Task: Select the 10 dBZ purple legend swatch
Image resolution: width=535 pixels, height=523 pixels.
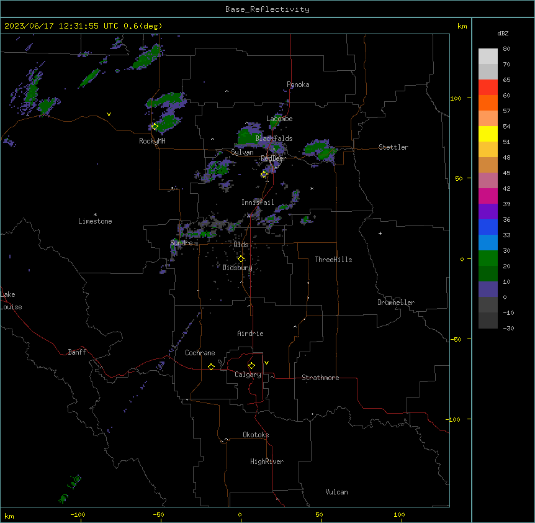Action: point(488,289)
